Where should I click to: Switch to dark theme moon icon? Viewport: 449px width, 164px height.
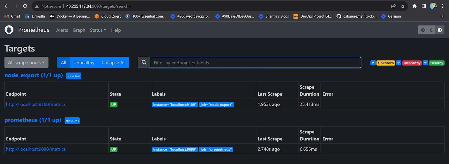tap(431, 30)
